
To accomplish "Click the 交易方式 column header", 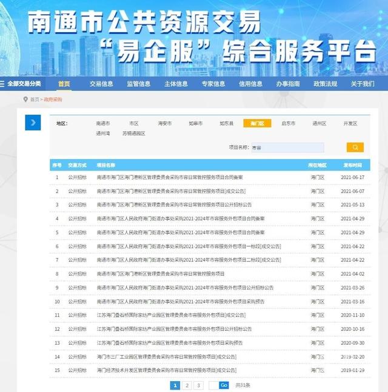I will click(77, 165).
